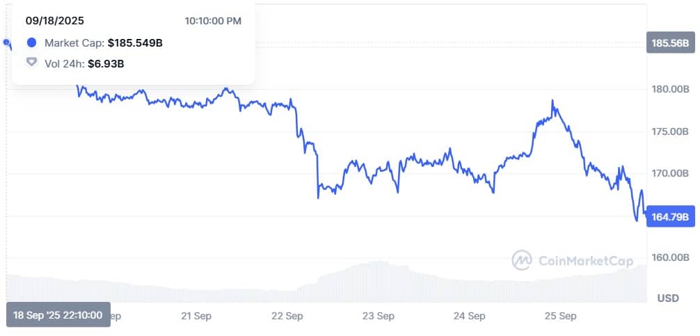Click the 25 Sep date axis label
Viewport: 700px width, 336px height.
click(560, 316)
